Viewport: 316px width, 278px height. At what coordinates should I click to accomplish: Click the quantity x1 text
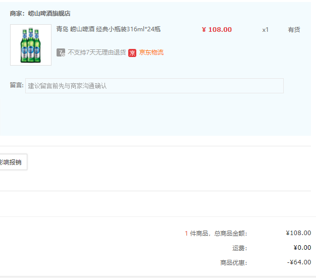[x=265, y=30]
